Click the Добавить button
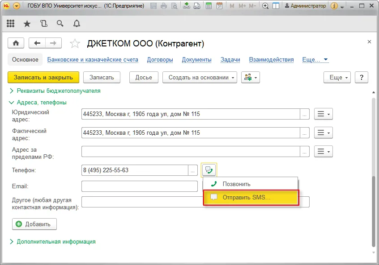 [x=34, y=224]
